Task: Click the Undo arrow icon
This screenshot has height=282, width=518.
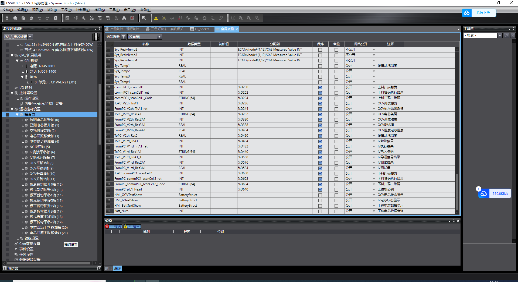Action: (x=39, y=18)
